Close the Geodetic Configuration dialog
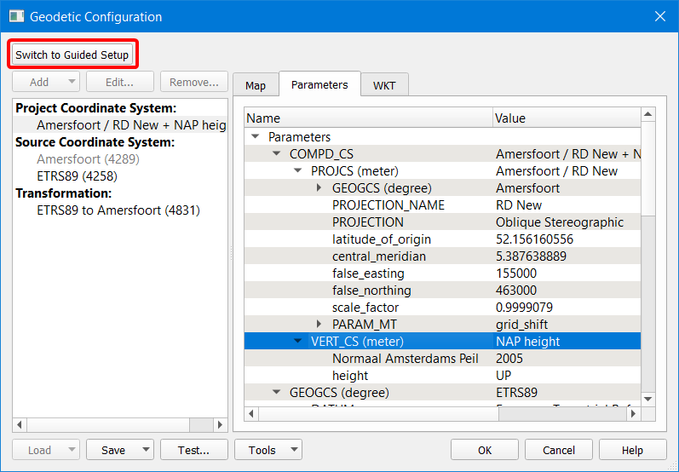The height and width of the screenshot is (472, 679). (659, 16)
